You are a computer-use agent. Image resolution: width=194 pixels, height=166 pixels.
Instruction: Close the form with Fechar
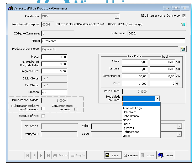click(166, 155)
